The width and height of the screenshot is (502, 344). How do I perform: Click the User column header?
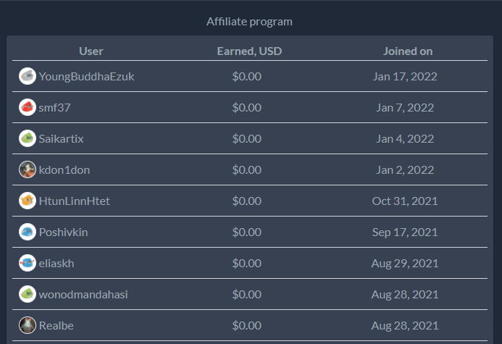coord(91,51)
